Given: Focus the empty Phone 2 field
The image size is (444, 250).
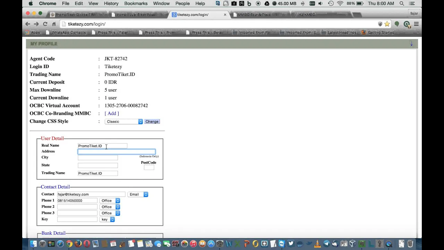Looking at the screenshot, I should pyautogui.click(x=77, y=207).
